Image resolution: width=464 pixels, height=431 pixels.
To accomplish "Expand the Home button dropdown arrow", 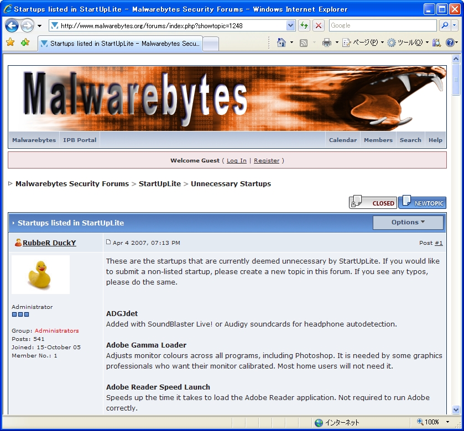I will click(292, 43).
